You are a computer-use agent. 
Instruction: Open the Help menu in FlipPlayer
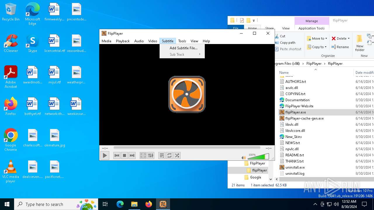point(206,41)
